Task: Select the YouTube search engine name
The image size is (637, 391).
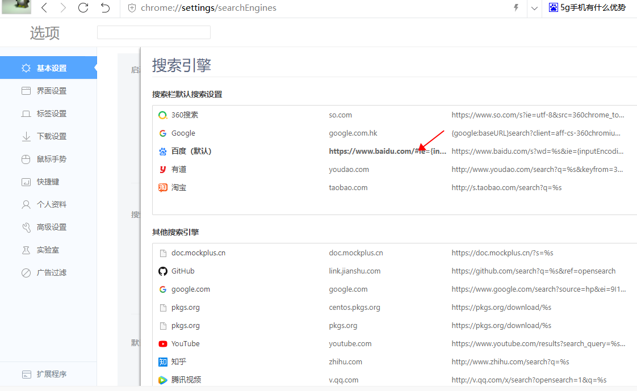Action: (x=185, y=343)
